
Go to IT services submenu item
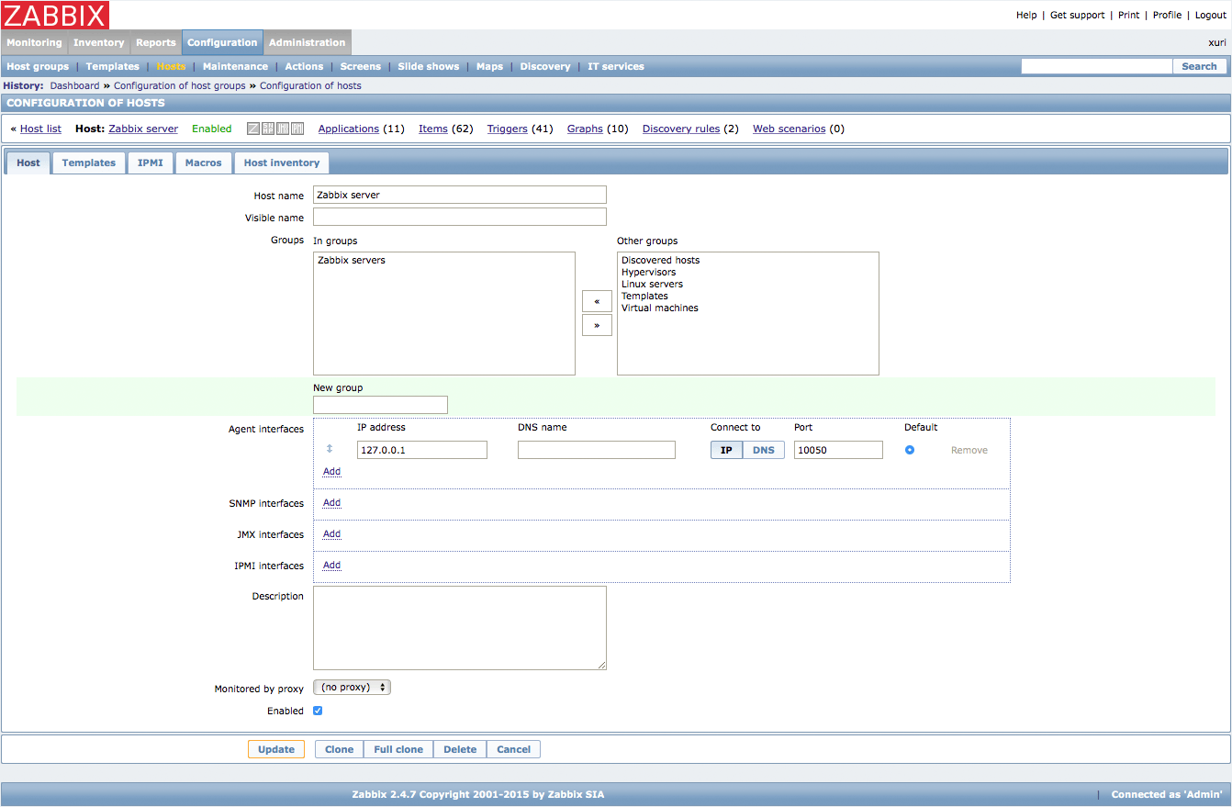616,66
